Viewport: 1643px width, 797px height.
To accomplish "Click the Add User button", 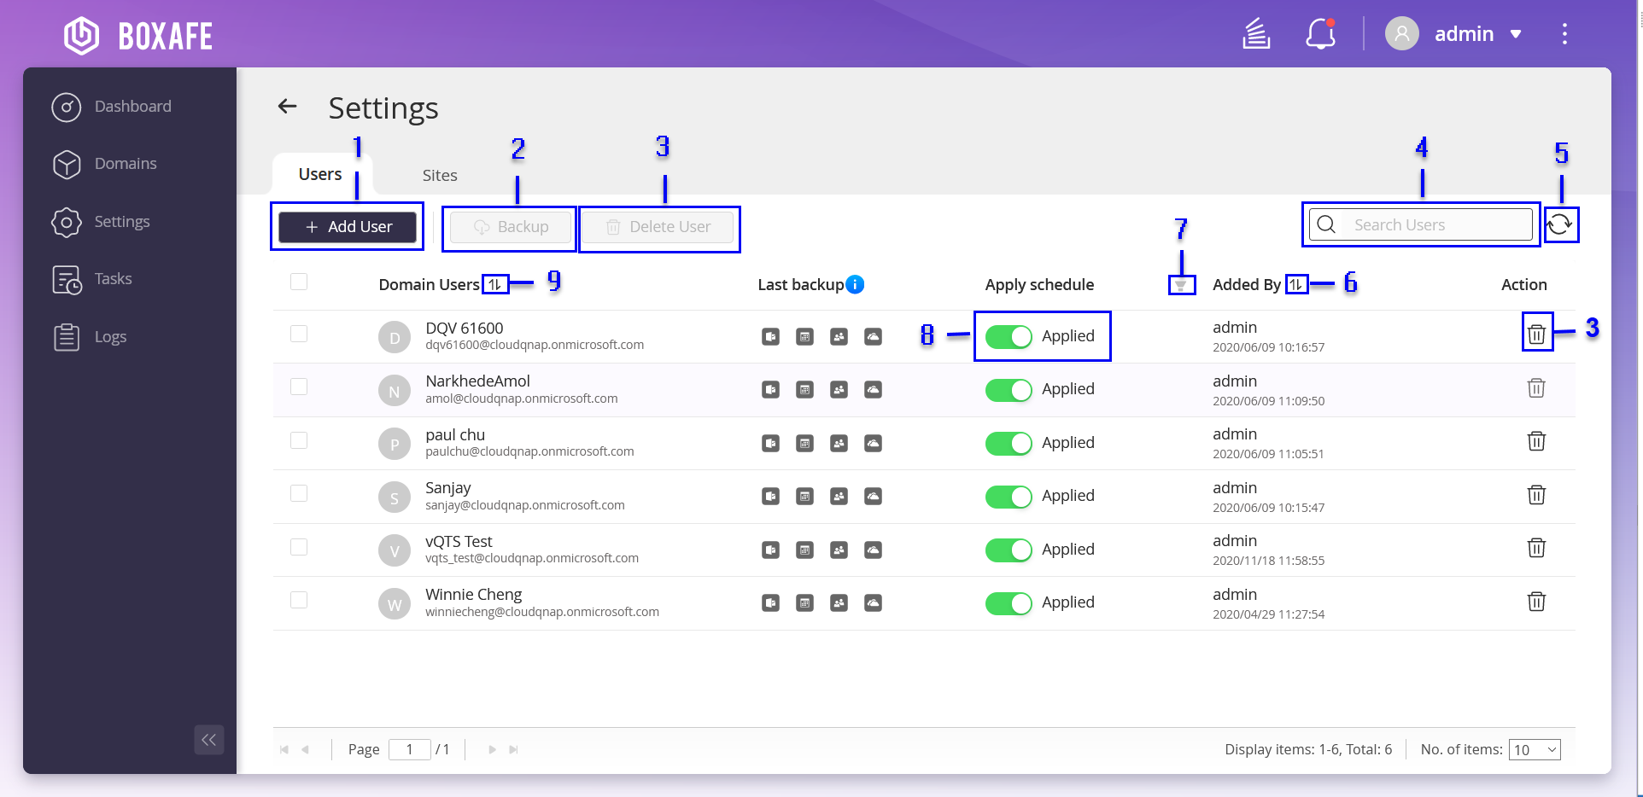I will [348, 227].
